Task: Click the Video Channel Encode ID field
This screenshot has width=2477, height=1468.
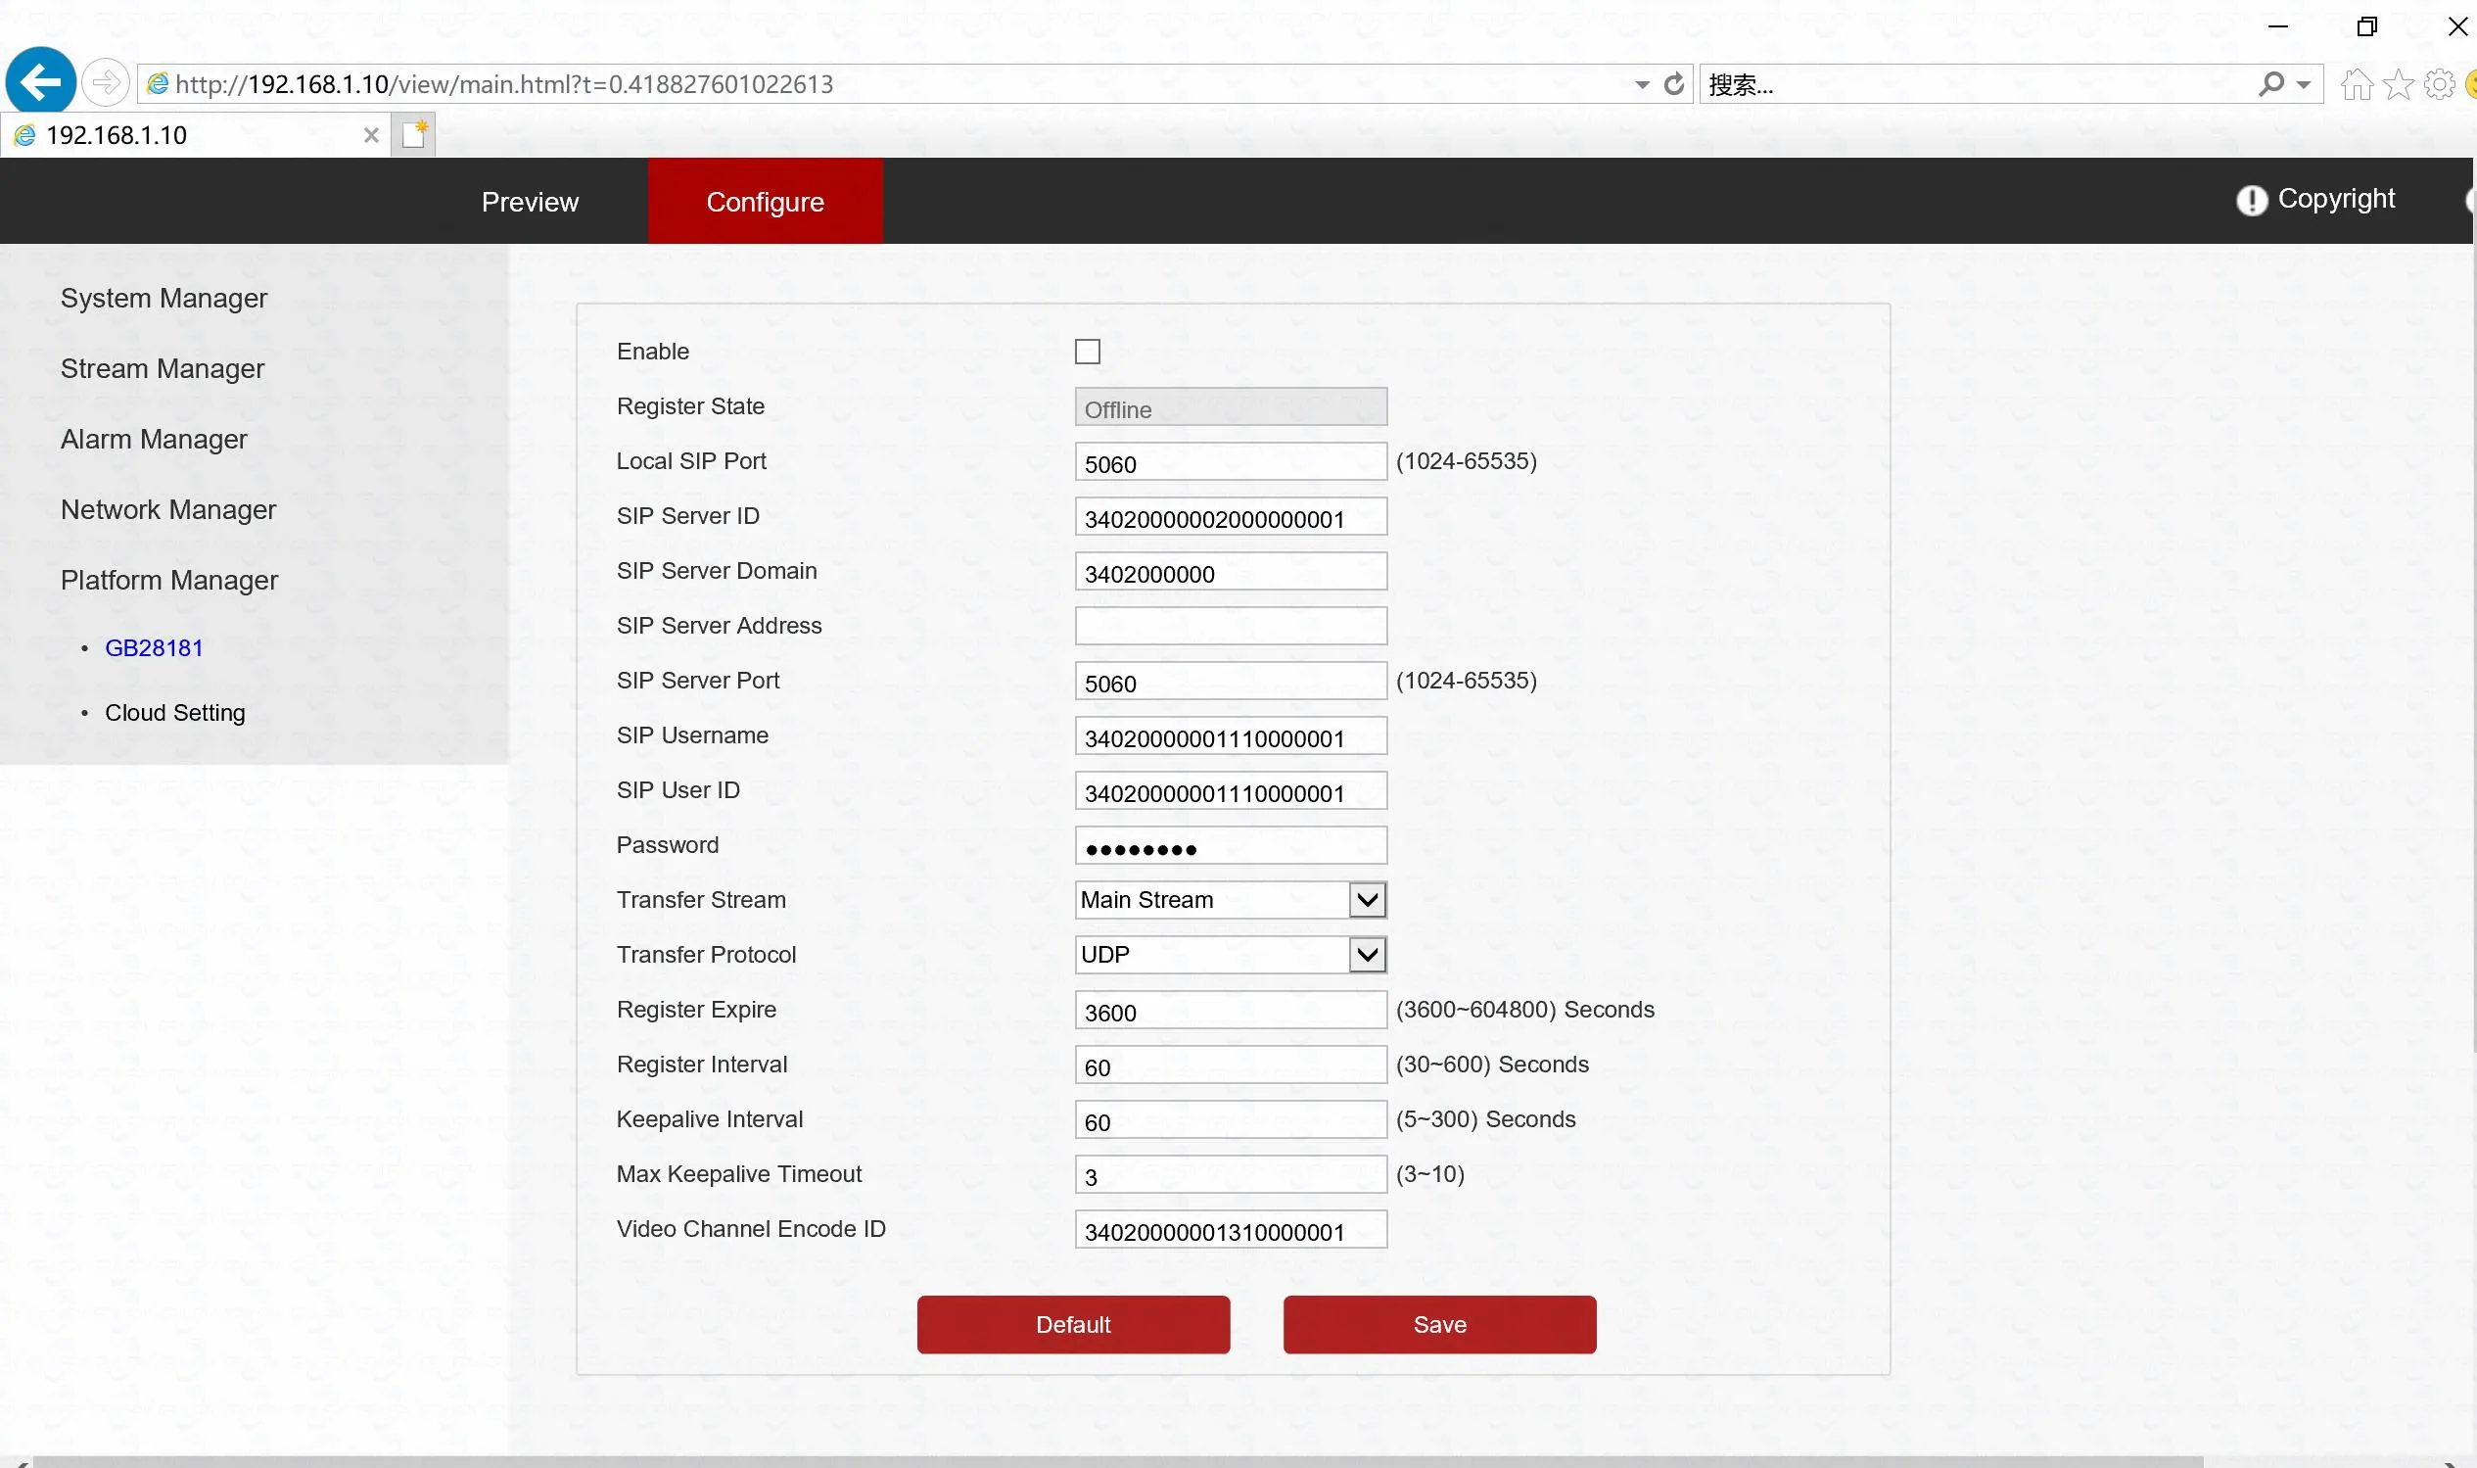Action: pyautogui.click(x=1230, y=1229)
